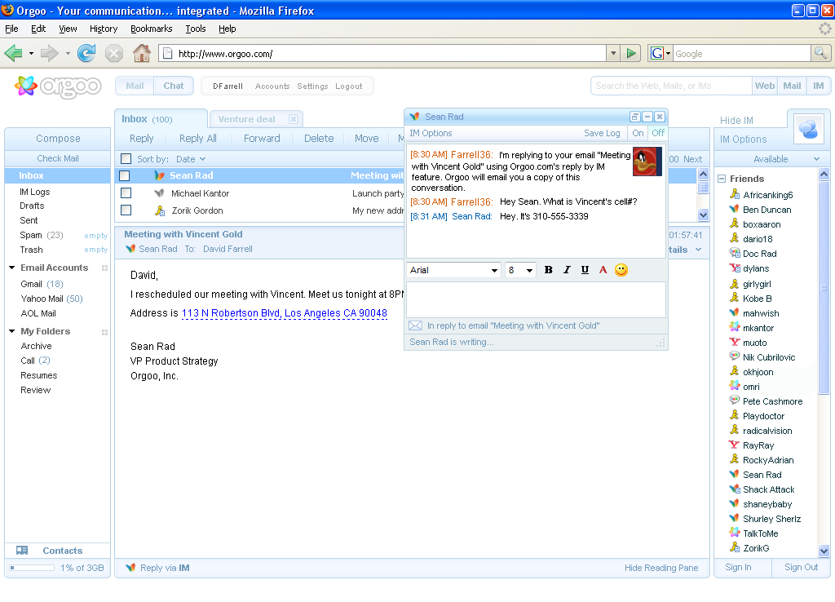Click the Firefox home icon
The width and height of the screenshot is (835, 602).
coord(142,54)
